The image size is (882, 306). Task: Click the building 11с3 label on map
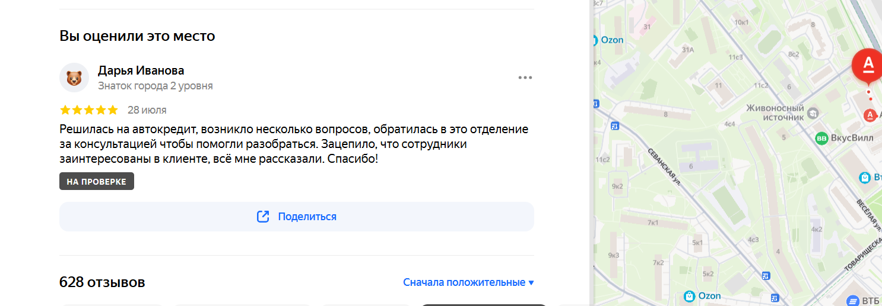coord(735,57)
